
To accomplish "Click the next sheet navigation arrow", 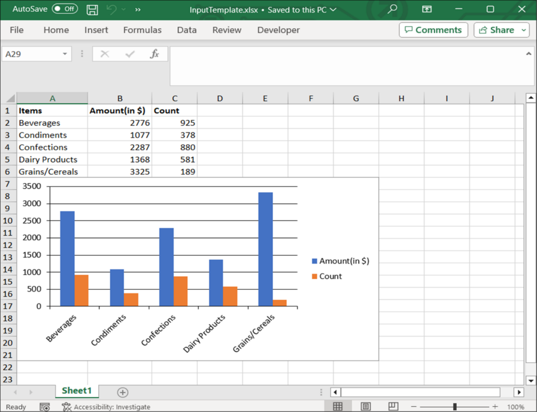I will tap(31, 392).
